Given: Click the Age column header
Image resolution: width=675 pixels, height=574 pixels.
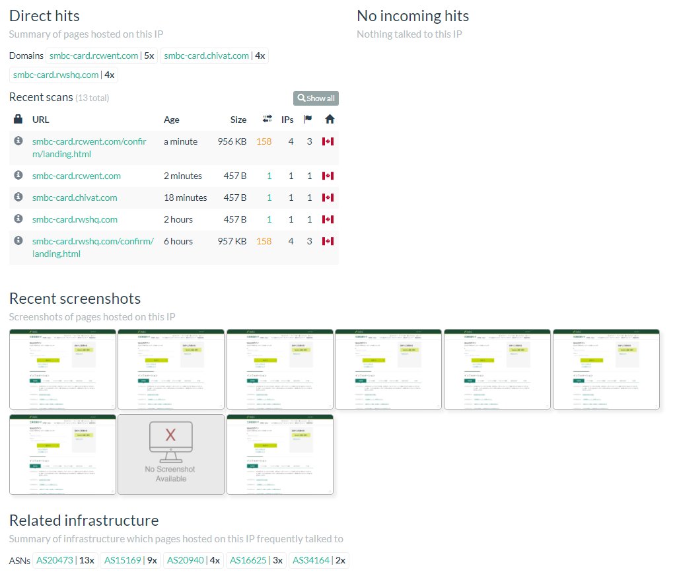Looking at the screenshot, I should (x=171, y=120).
